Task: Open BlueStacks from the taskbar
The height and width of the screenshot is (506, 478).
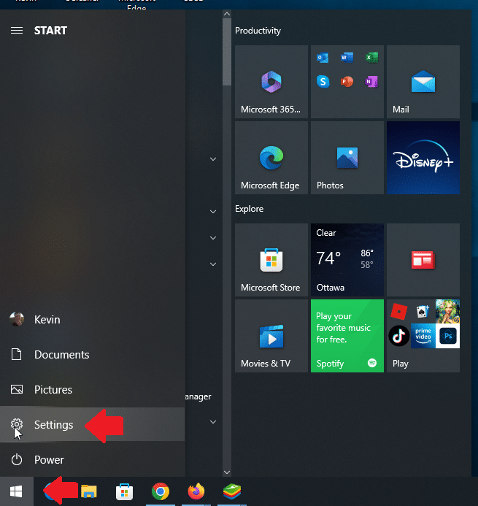Action: pos(232,491)
